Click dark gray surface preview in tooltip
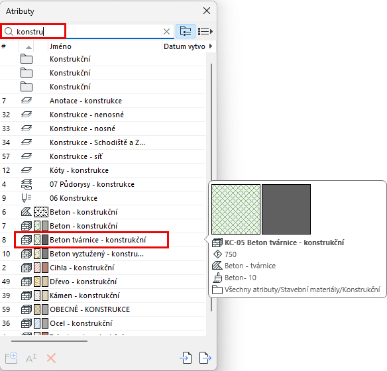 point(286,209)
